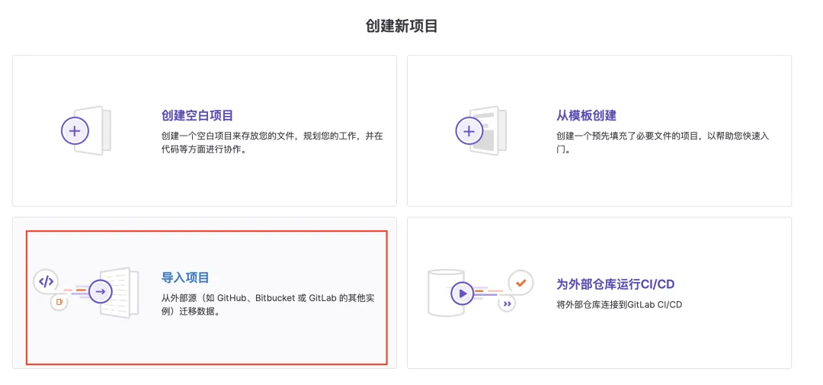Click the import project arrow icon
823x385 pixels.
pyautogui.click(x=101, y=291)
